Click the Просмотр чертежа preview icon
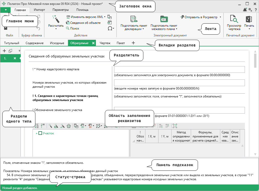Viewport: 259px width, 191px height. (x=234, y=19)
